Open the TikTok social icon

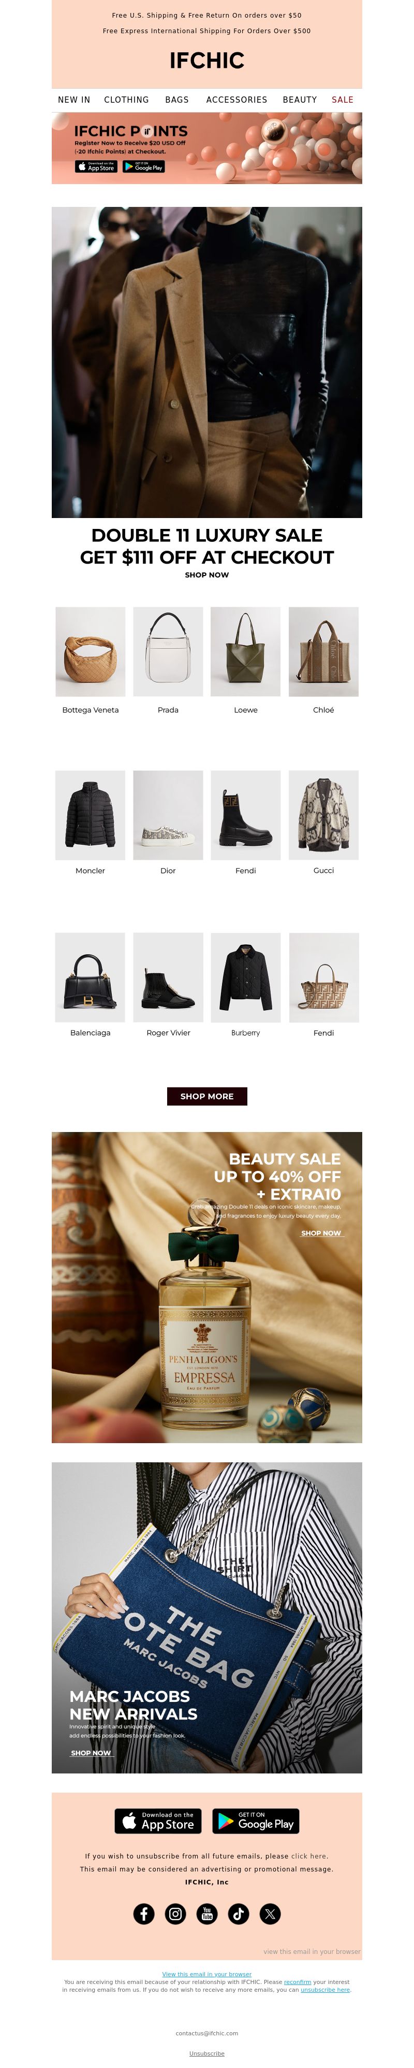pos(239,1914)
